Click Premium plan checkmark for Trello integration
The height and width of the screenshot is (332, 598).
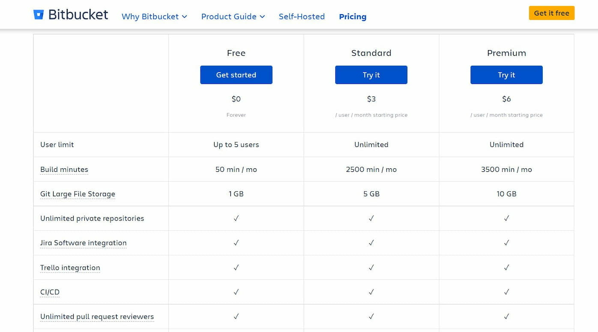506,268
